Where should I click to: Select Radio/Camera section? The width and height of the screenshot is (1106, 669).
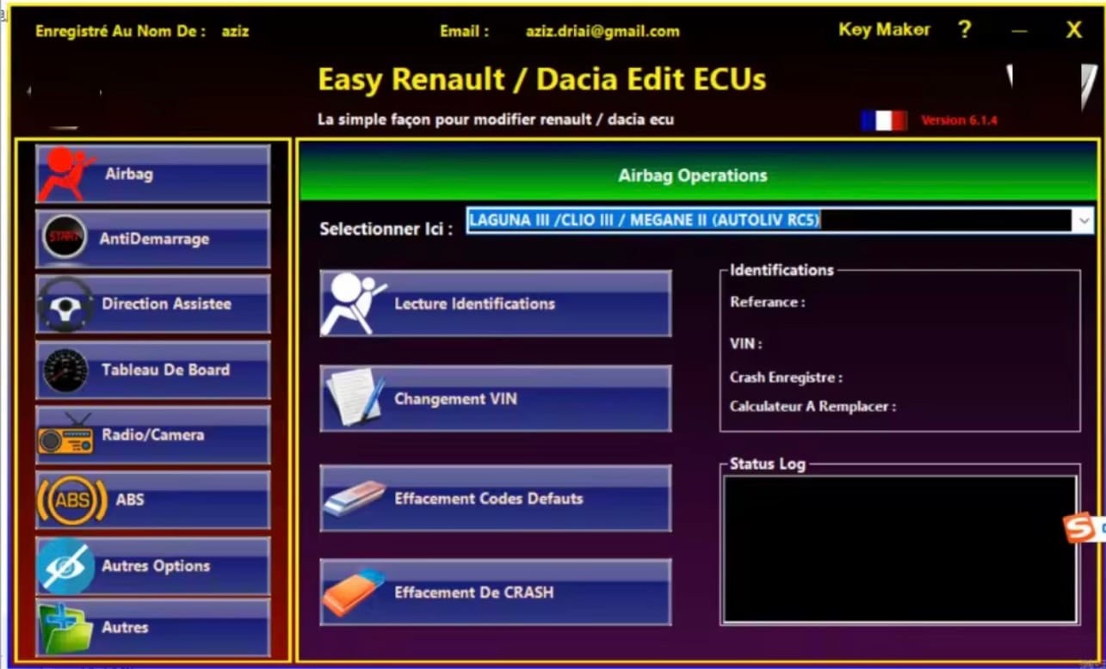click(153, 435)
